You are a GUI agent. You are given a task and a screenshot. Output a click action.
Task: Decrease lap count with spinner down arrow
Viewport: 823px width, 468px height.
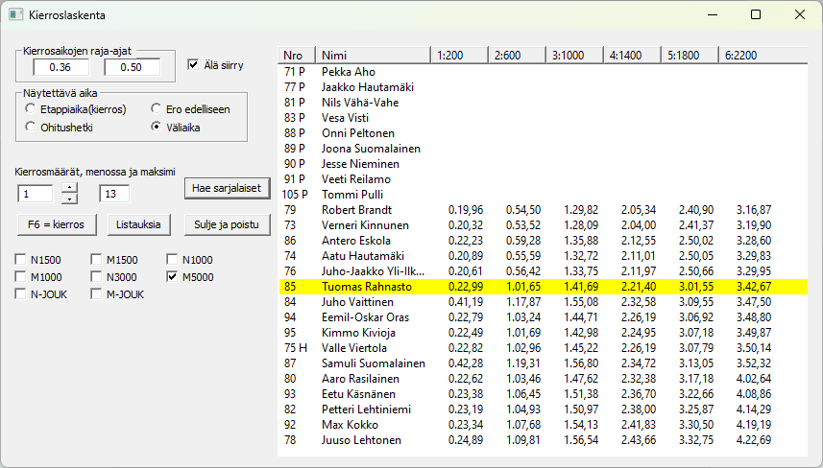click(69, 199)
